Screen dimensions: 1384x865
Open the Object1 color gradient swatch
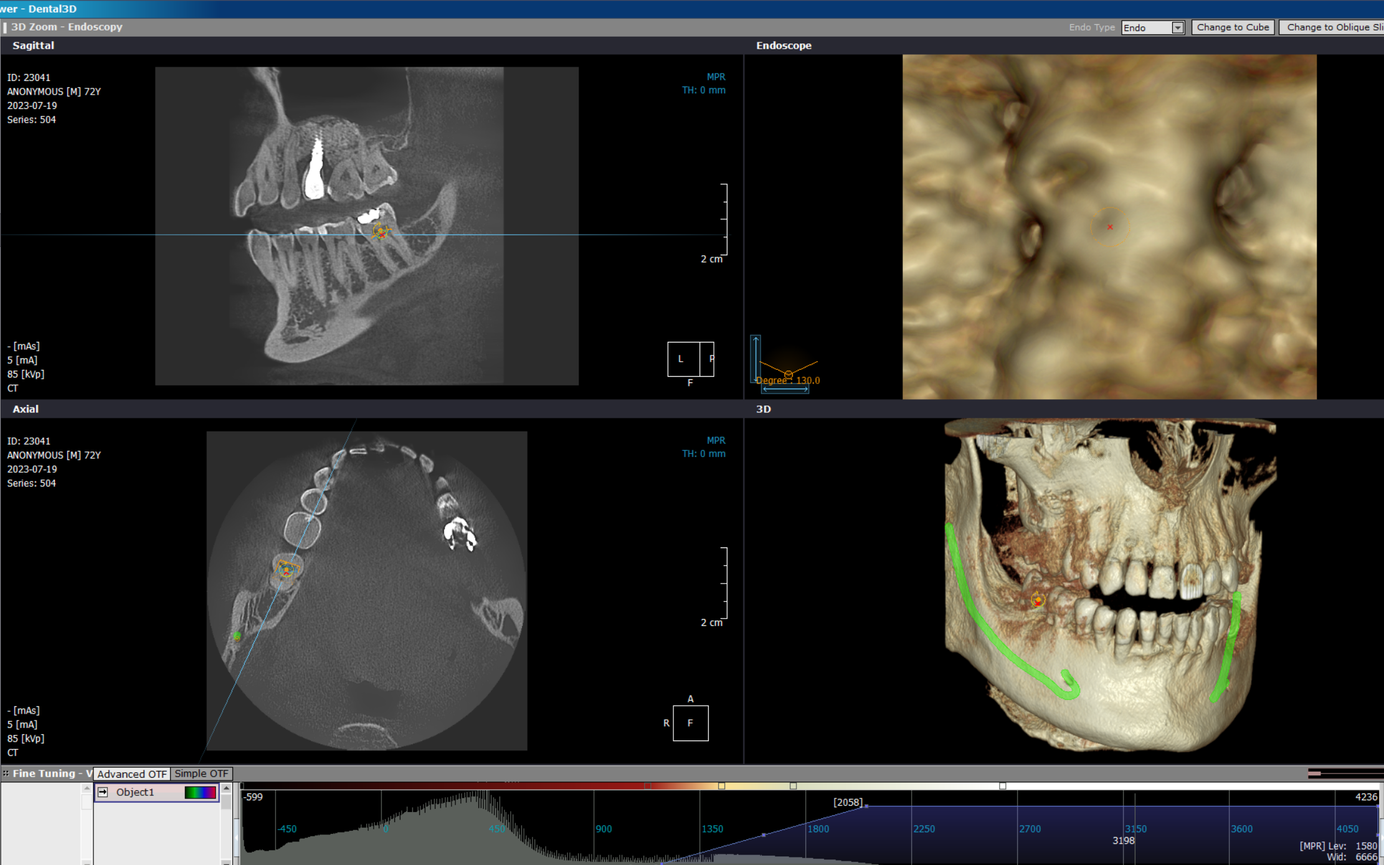200,792
